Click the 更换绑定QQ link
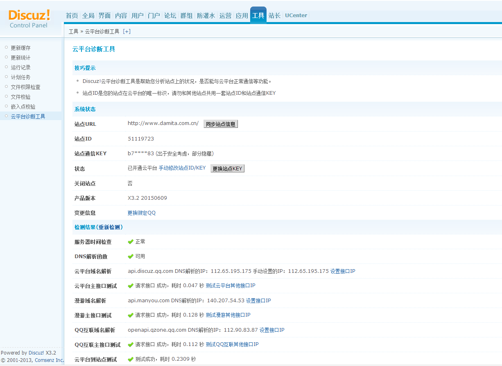 coord(142,213)
